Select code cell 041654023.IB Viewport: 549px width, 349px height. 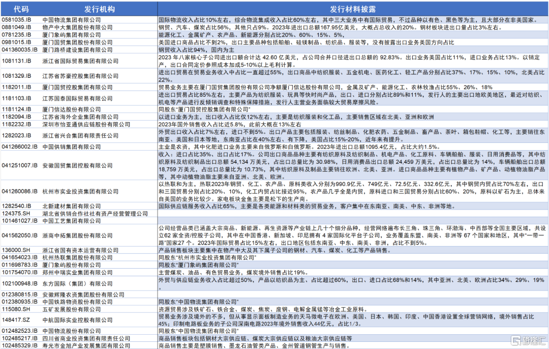click(19, 257)
